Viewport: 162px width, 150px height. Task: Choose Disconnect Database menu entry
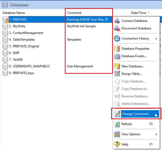coord(136,28)
